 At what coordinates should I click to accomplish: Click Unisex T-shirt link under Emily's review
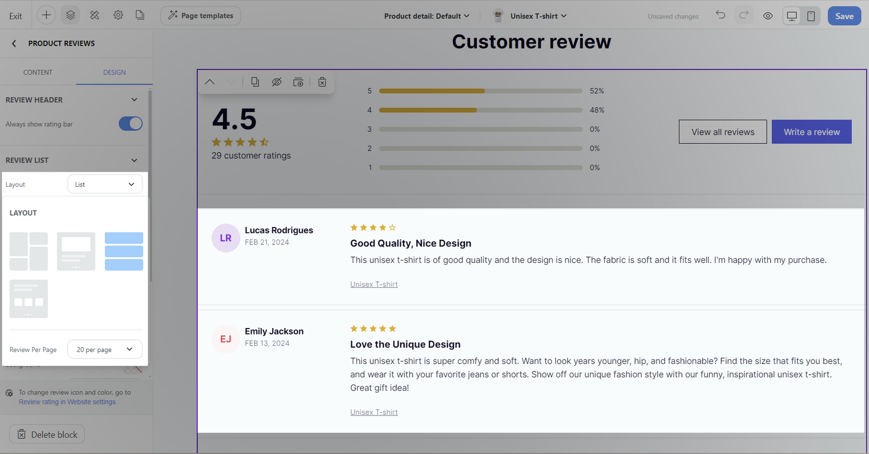374,412
